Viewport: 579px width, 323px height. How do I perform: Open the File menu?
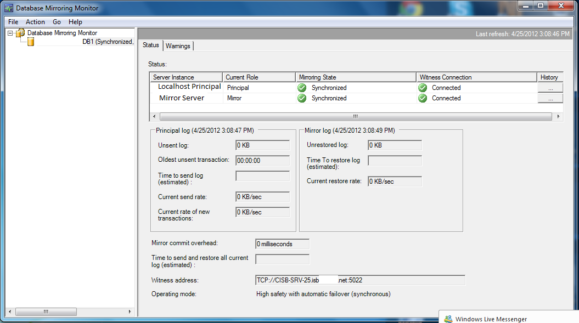(x=12, y=22)
